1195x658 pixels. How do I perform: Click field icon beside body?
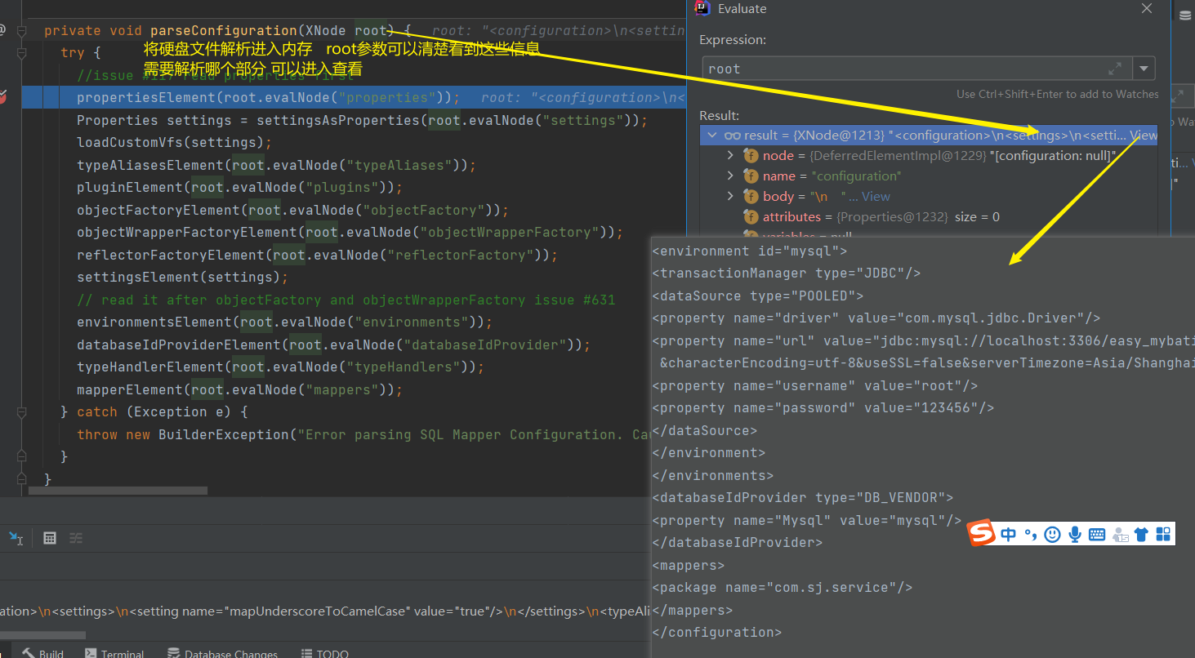coord(751,196)
